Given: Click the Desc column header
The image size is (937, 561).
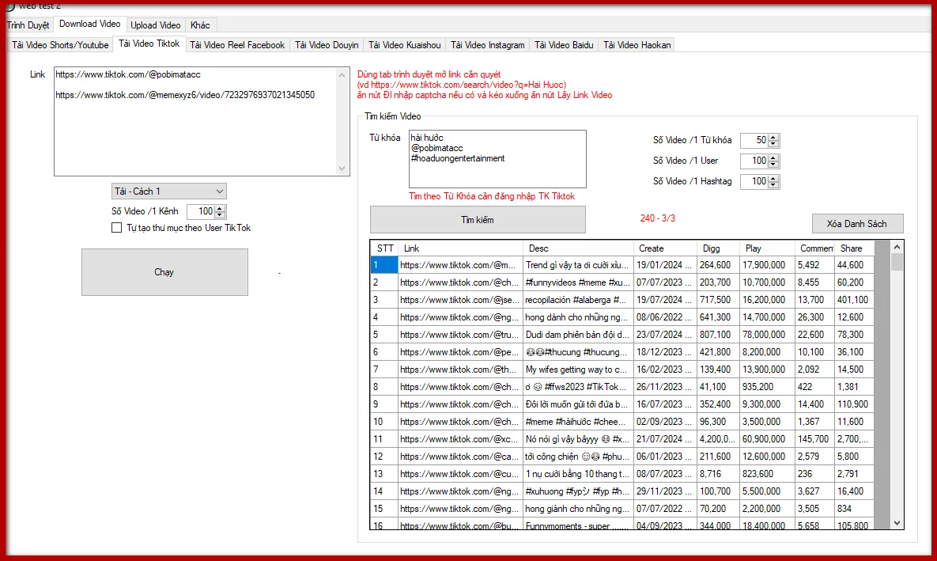Looking at the screenshot, I should coord(578,248).
